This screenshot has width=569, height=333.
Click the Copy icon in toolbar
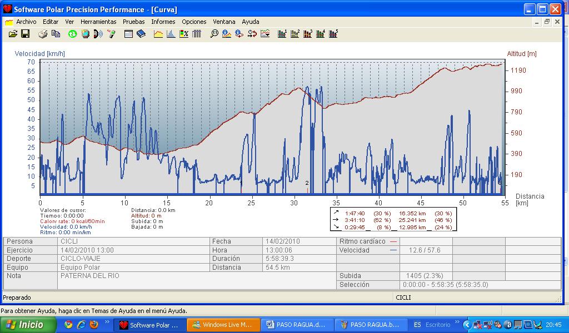(56, 34)
